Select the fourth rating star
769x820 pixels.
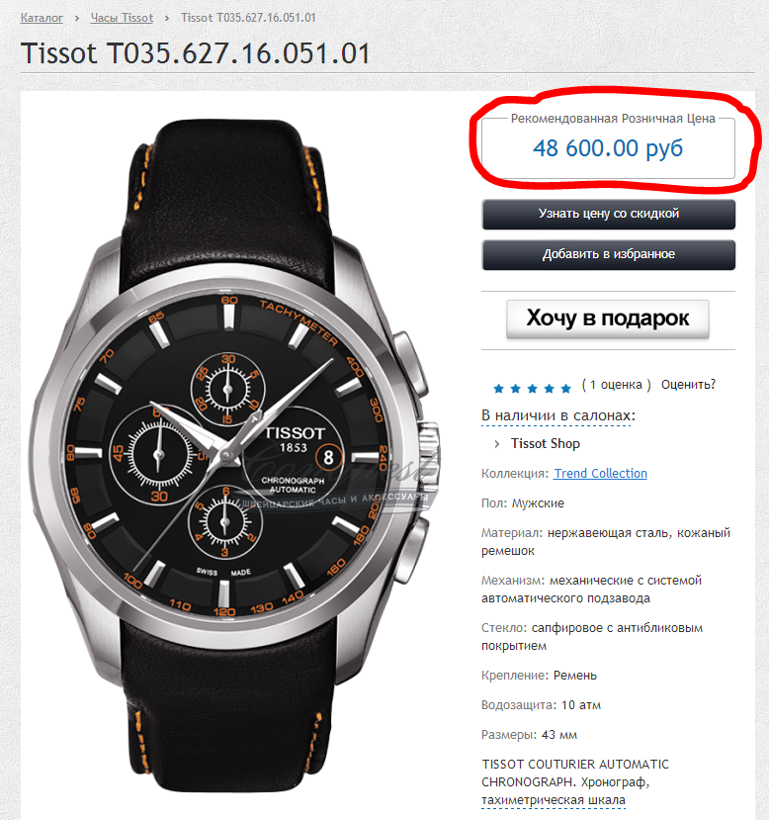(x=549, y=388)
